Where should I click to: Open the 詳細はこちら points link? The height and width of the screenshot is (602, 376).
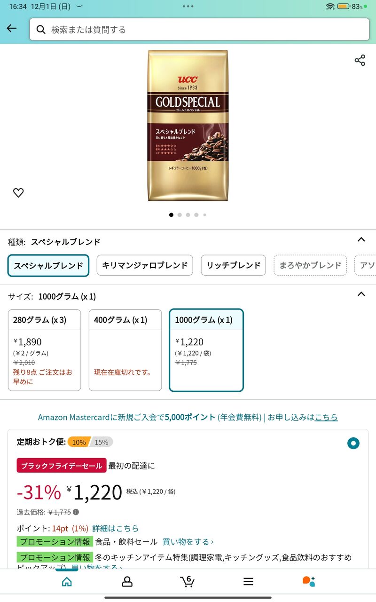(116, 528)
